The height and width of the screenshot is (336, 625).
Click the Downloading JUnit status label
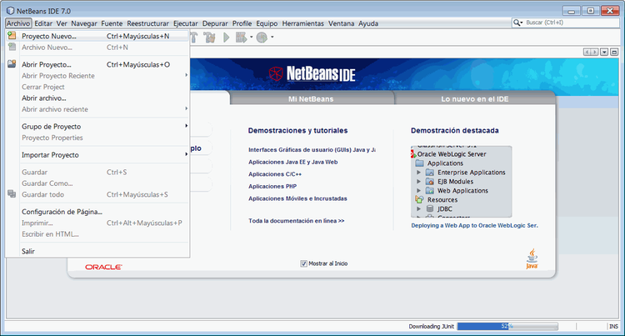(x=432, y=327)
